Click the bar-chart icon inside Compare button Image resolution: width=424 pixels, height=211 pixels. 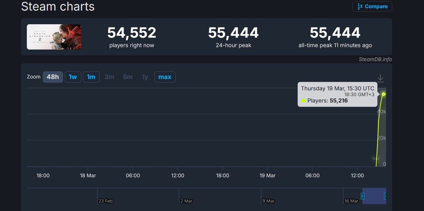(x=360, y=6)
